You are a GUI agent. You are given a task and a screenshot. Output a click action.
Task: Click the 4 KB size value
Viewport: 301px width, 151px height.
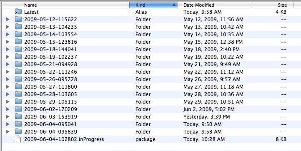click(281, 12)
